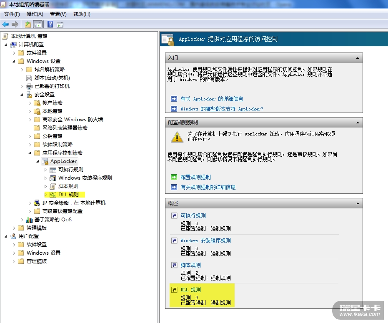Click the IP 安全策略 icon
This screenshot has width=388, height=323.
coord(37,203)
